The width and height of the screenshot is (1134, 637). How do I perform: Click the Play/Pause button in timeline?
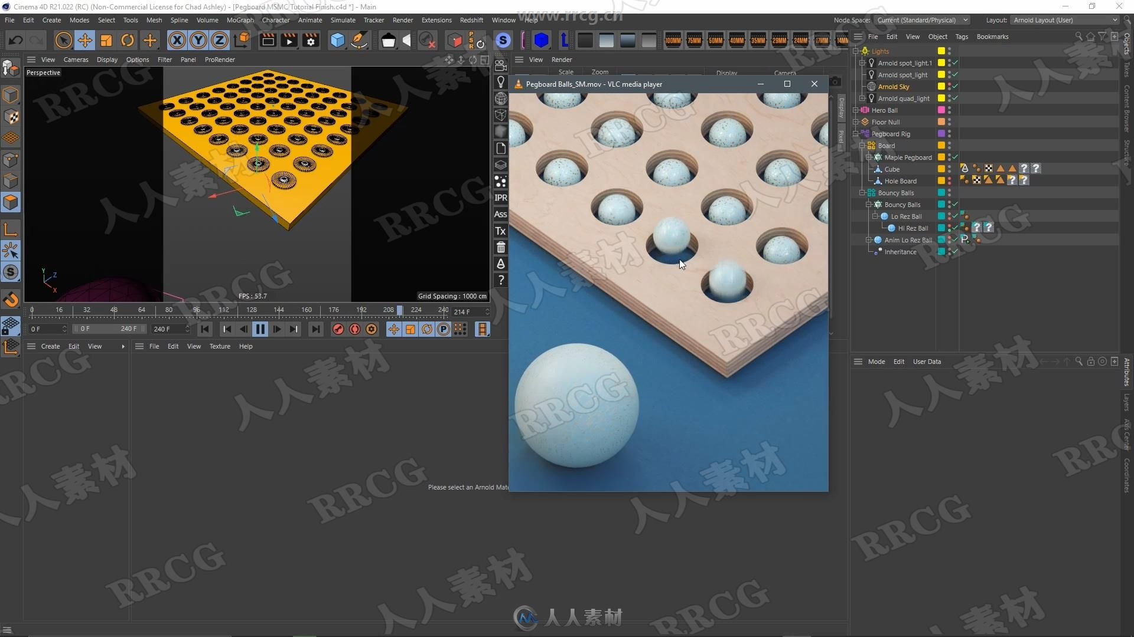[x=260, y=329]
